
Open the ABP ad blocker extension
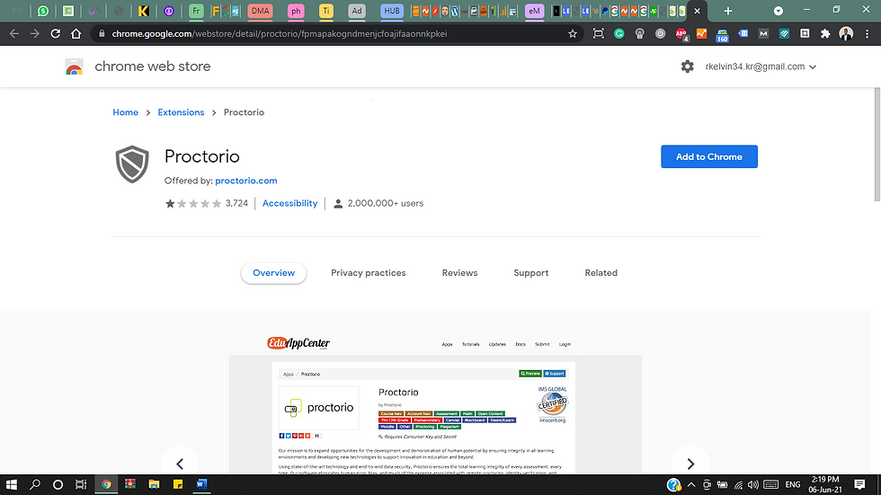[x=681, y=34]
